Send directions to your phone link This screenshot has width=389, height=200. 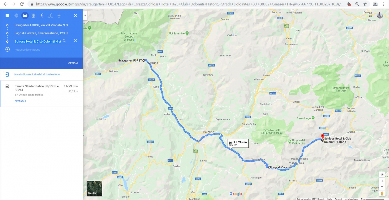pos(37,74)
